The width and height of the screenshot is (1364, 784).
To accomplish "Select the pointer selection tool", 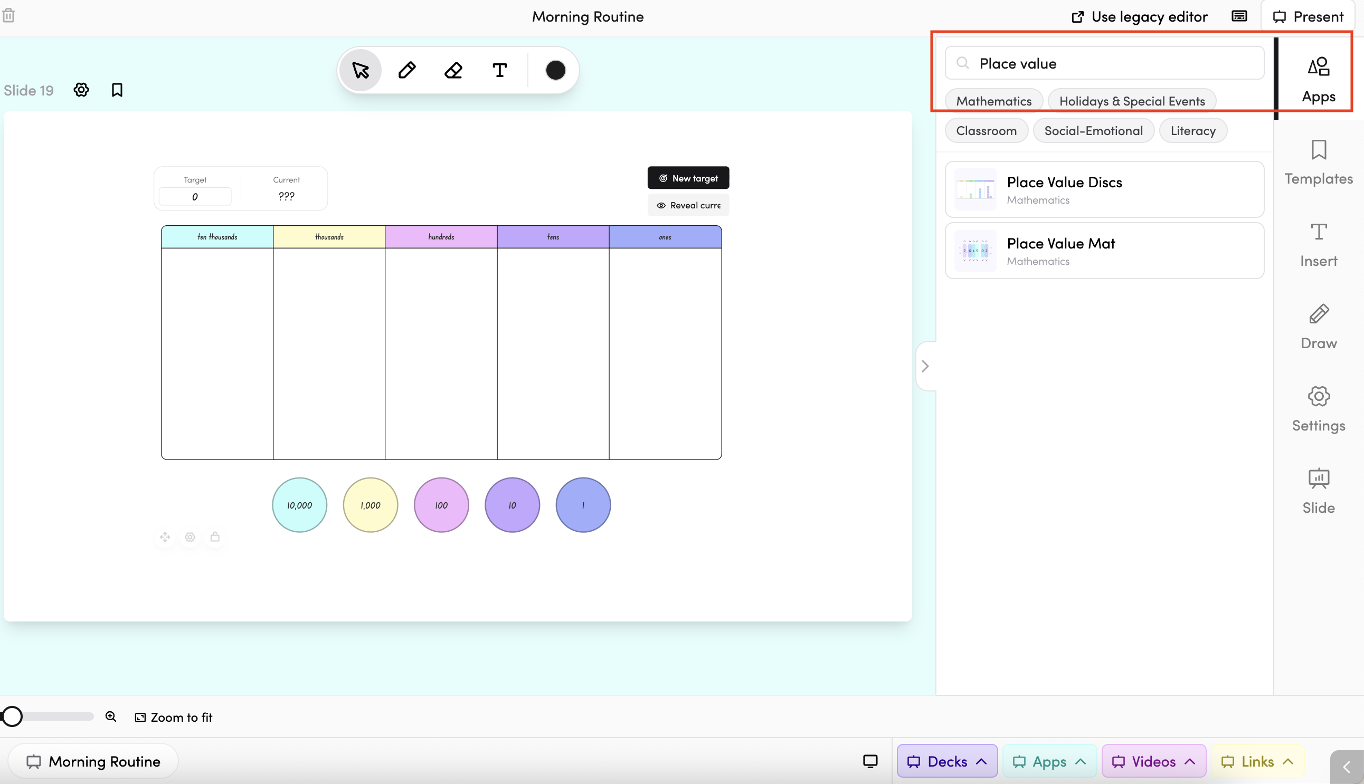I will (361, 70).
